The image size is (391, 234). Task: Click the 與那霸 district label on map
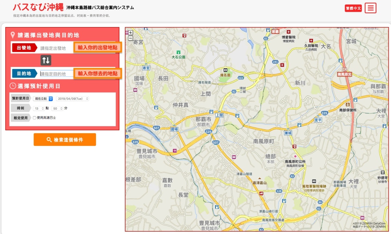click(x=378, y=86)
